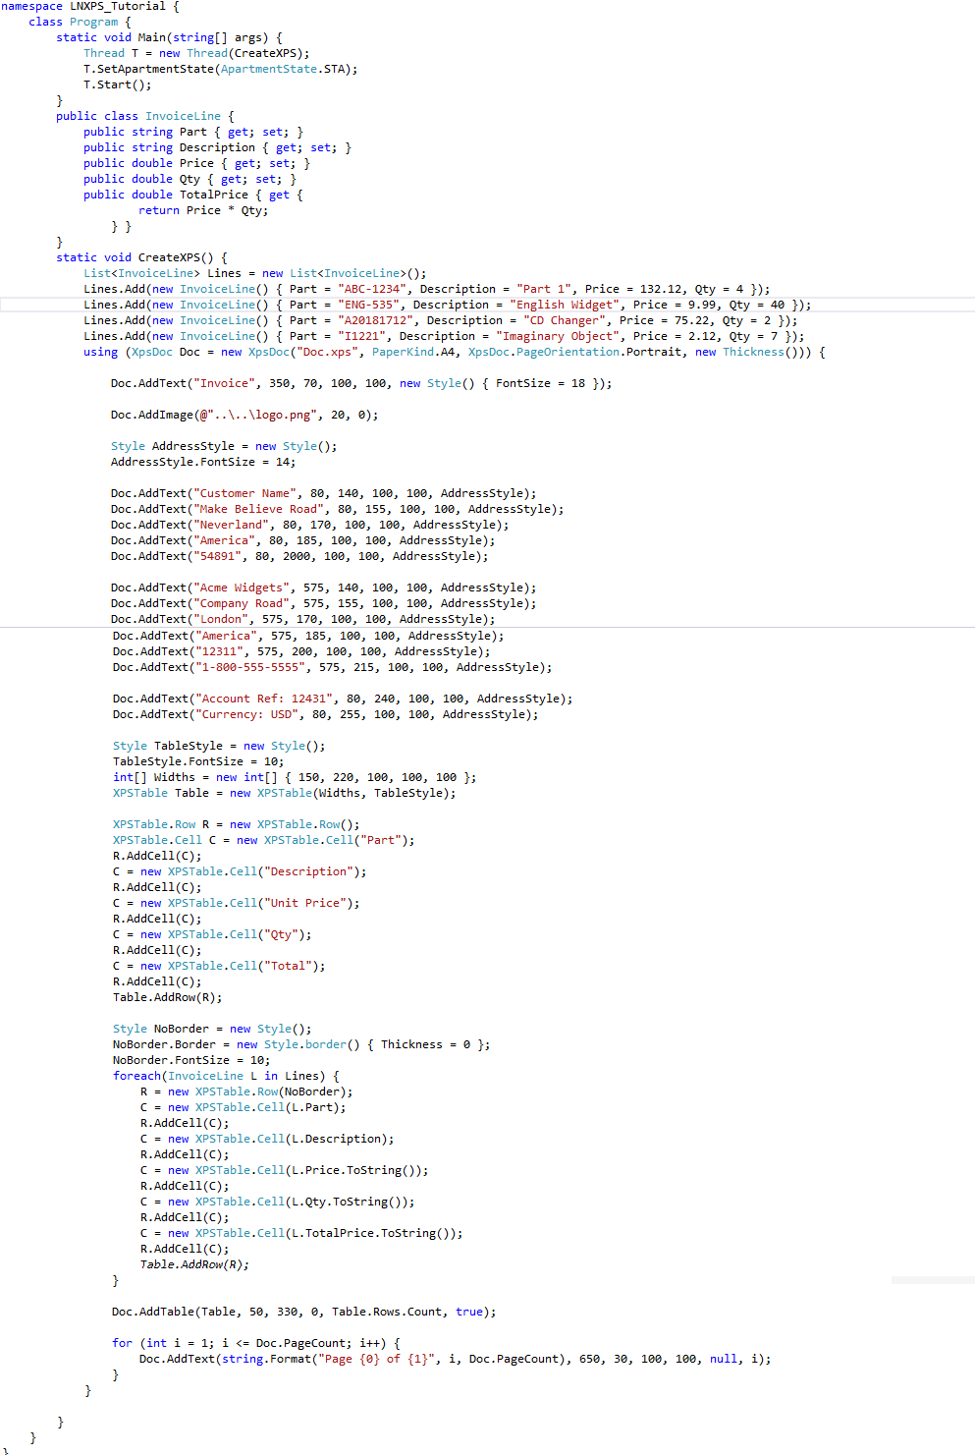The height and width of the screenshot is (1455, 975).
Task: Click the "ENG-535" part string
Action: [x=368, y=306]
